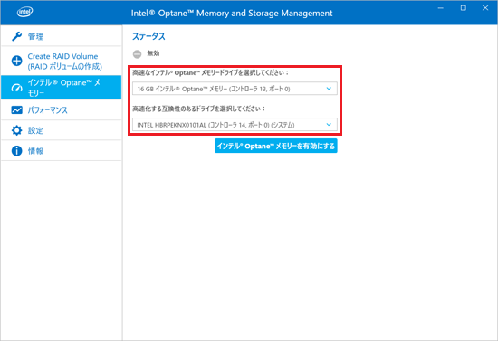Click chevron of the compatible drive combo box
The image size is (498, 341).
[329, 125]
